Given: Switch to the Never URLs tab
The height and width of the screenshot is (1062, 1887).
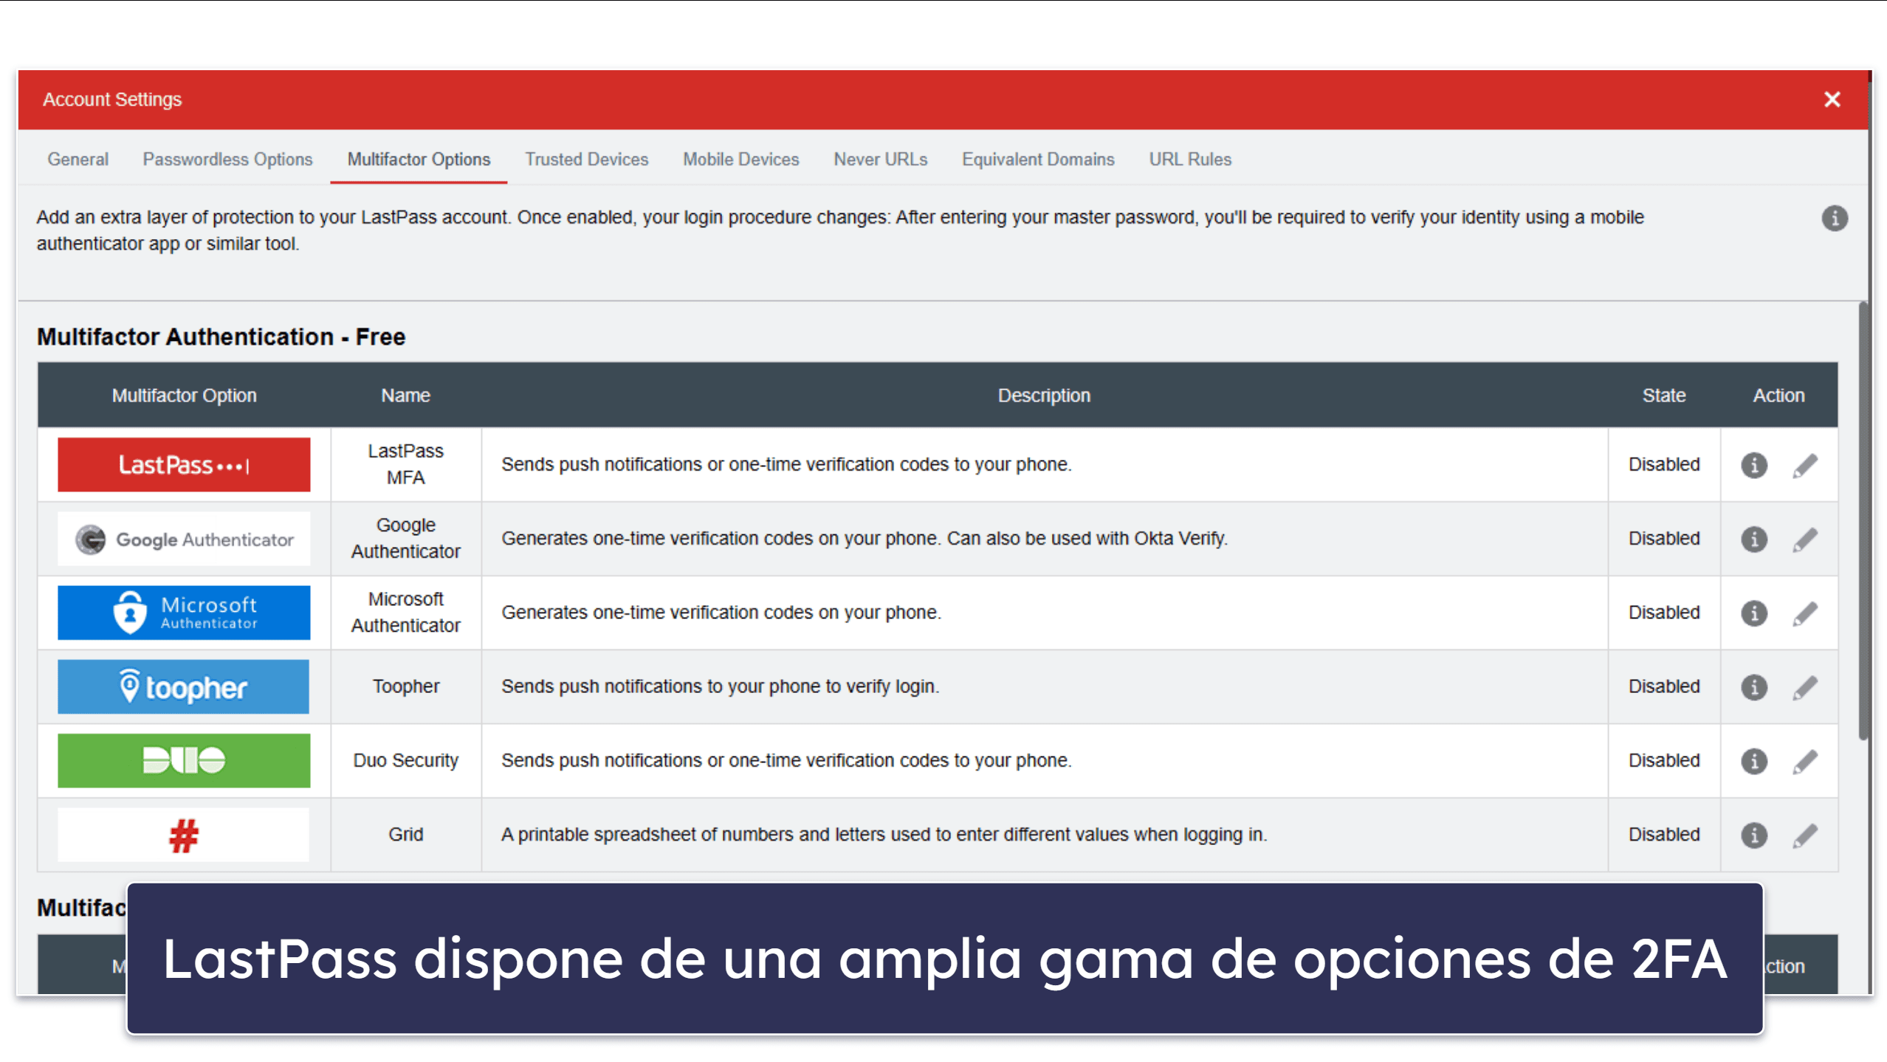Looking at the screenshot, I should point(880,159).
